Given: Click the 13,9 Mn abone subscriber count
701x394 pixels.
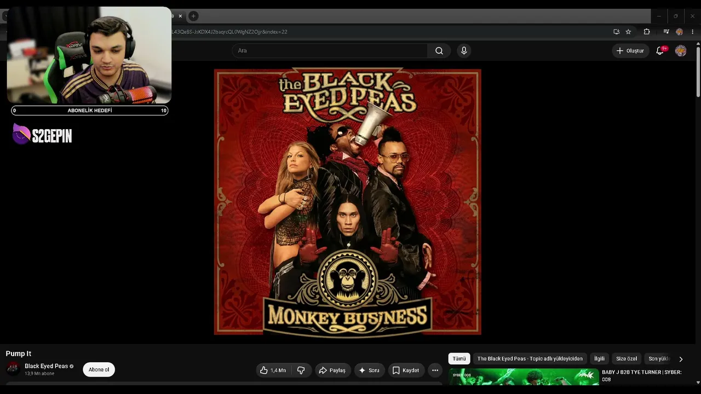Looking at the screenshot, I should [39, 374].
